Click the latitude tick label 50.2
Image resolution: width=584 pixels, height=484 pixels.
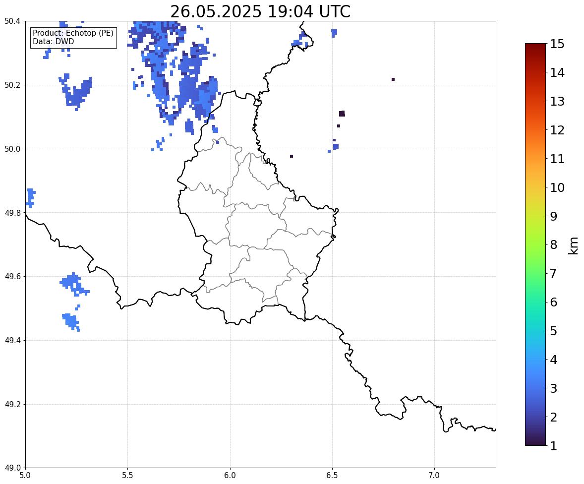[12, 85]
